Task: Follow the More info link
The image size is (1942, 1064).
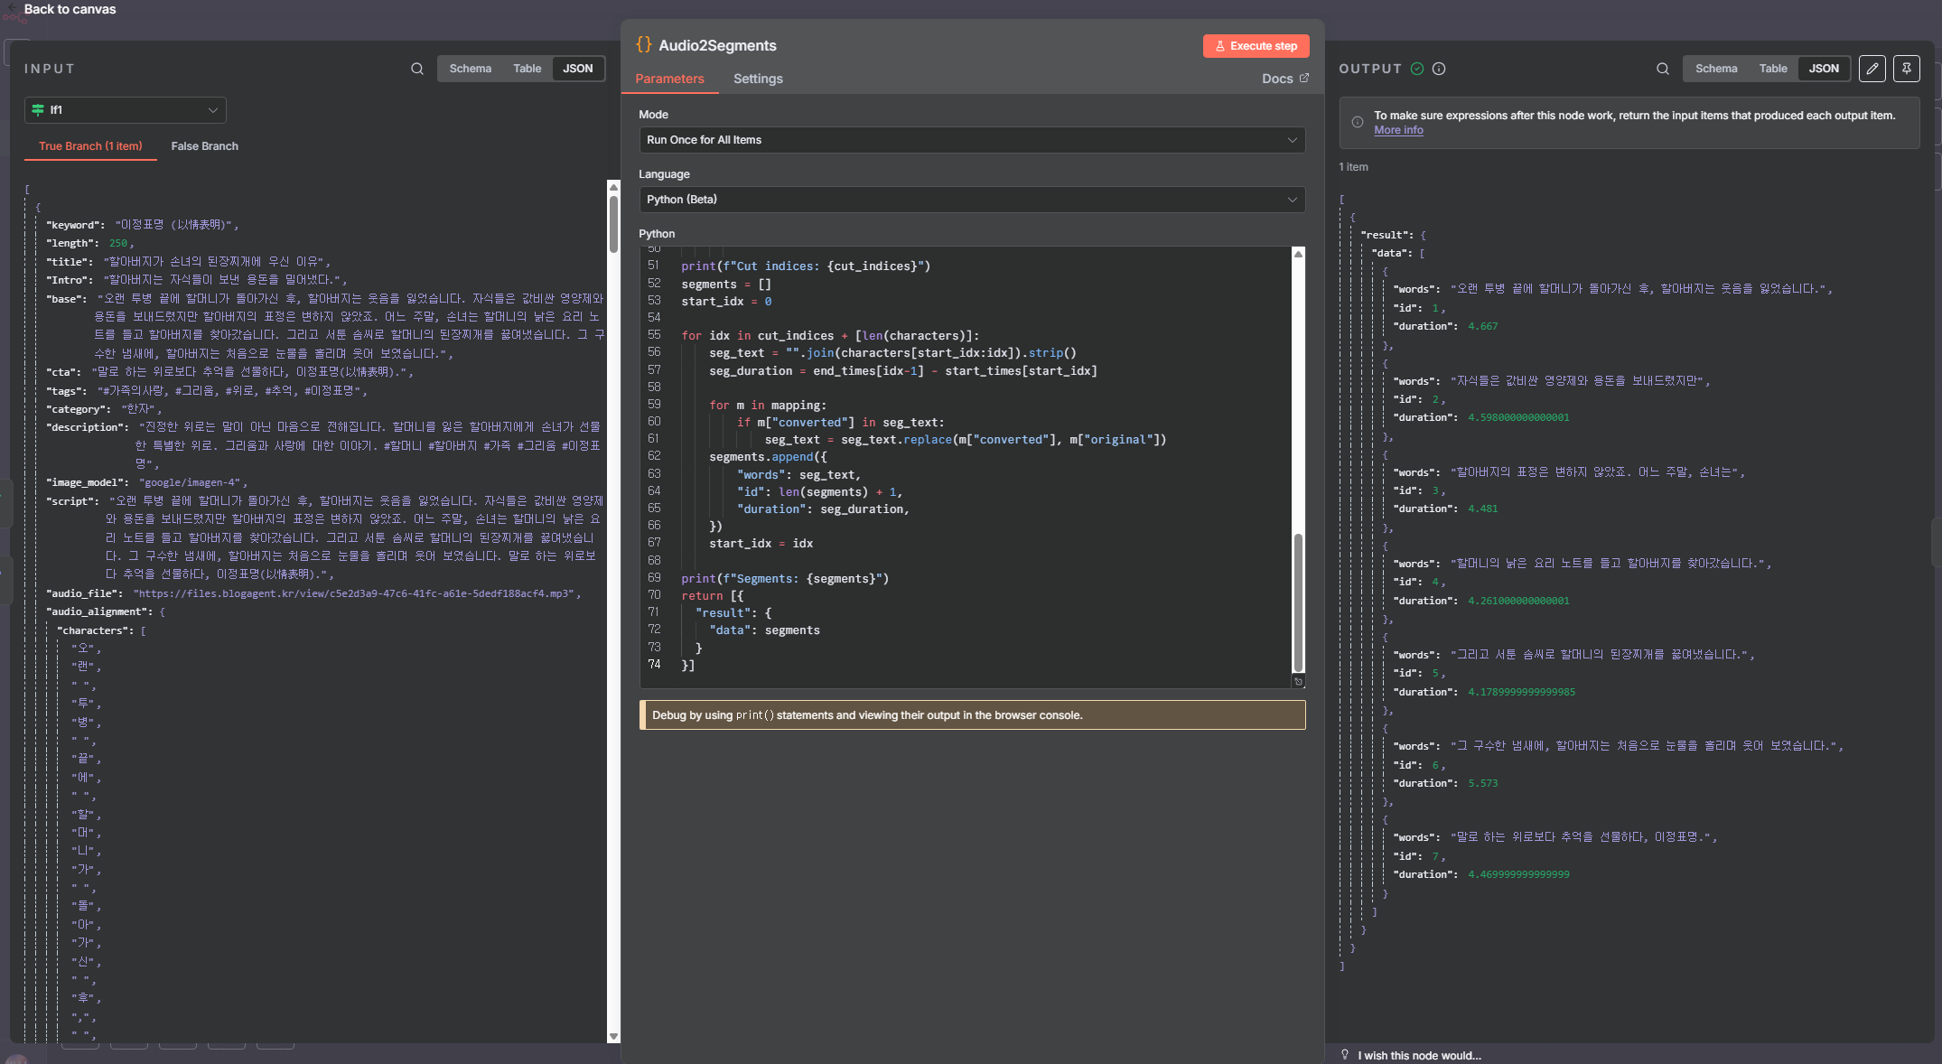Action: [1398, 130]
